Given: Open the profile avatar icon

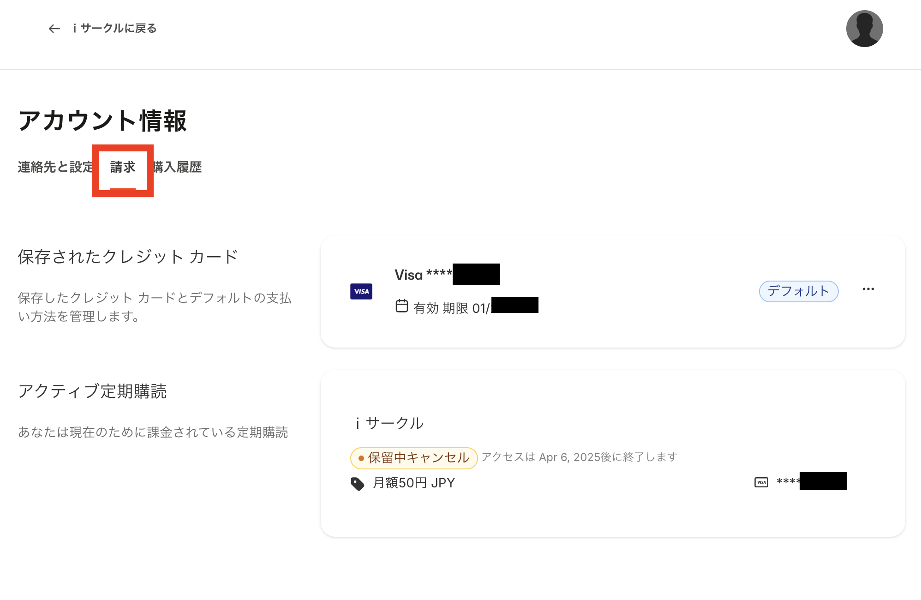Looking at the screenshot, I should tap(865, 28).
